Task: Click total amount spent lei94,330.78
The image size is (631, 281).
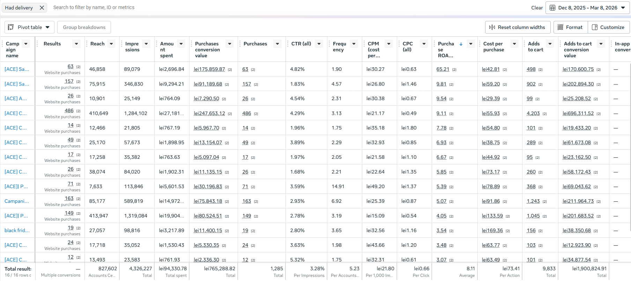Action: click(x=173, y=268)
